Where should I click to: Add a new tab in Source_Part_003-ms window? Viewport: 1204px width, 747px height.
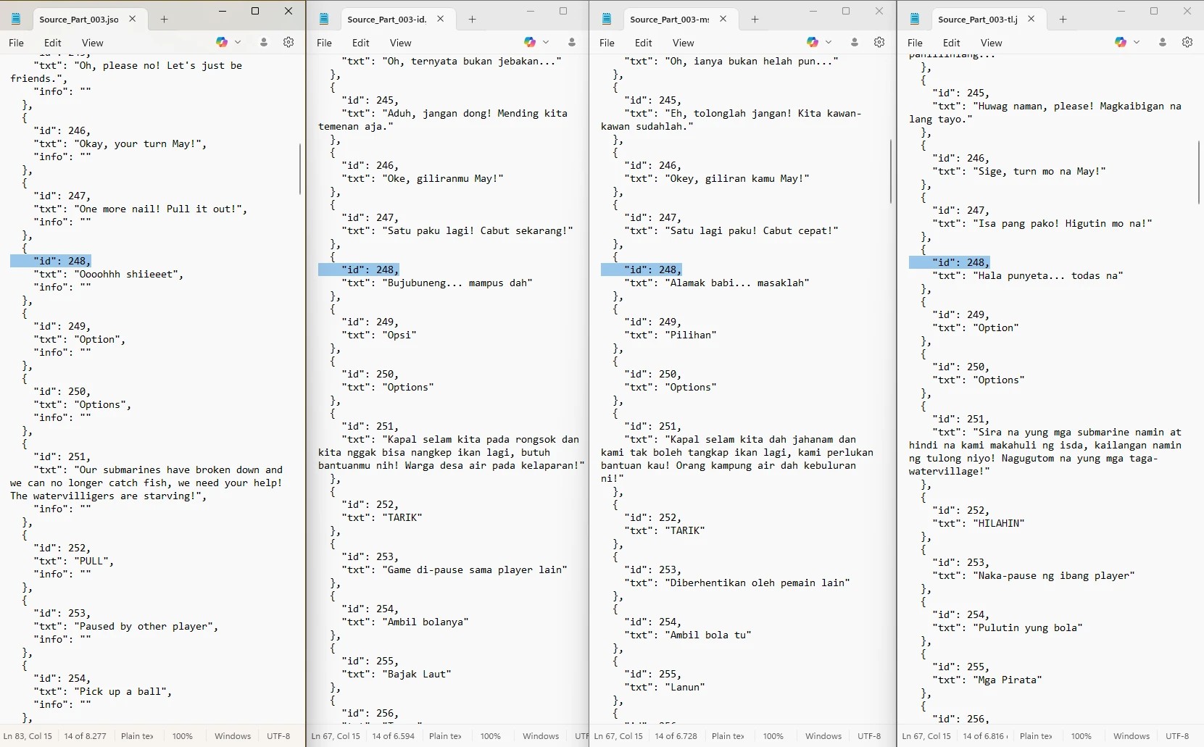(x=755, y=20)
